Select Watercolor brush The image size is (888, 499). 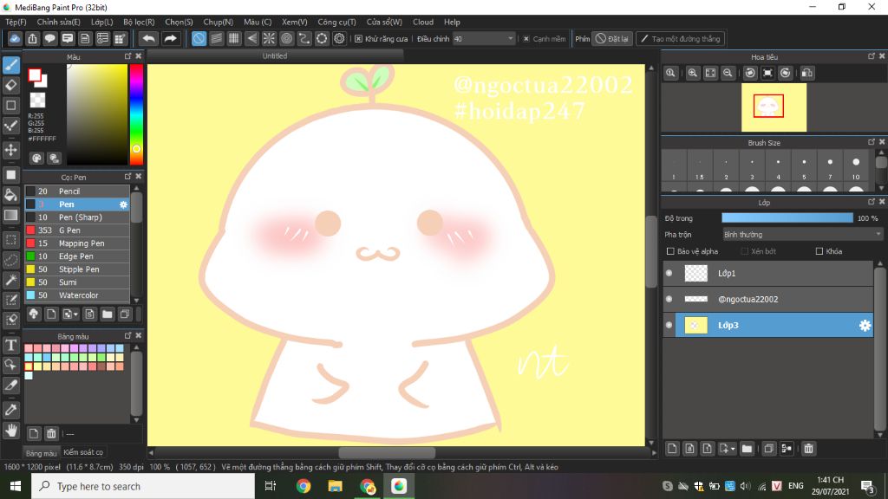pos(77,295)
